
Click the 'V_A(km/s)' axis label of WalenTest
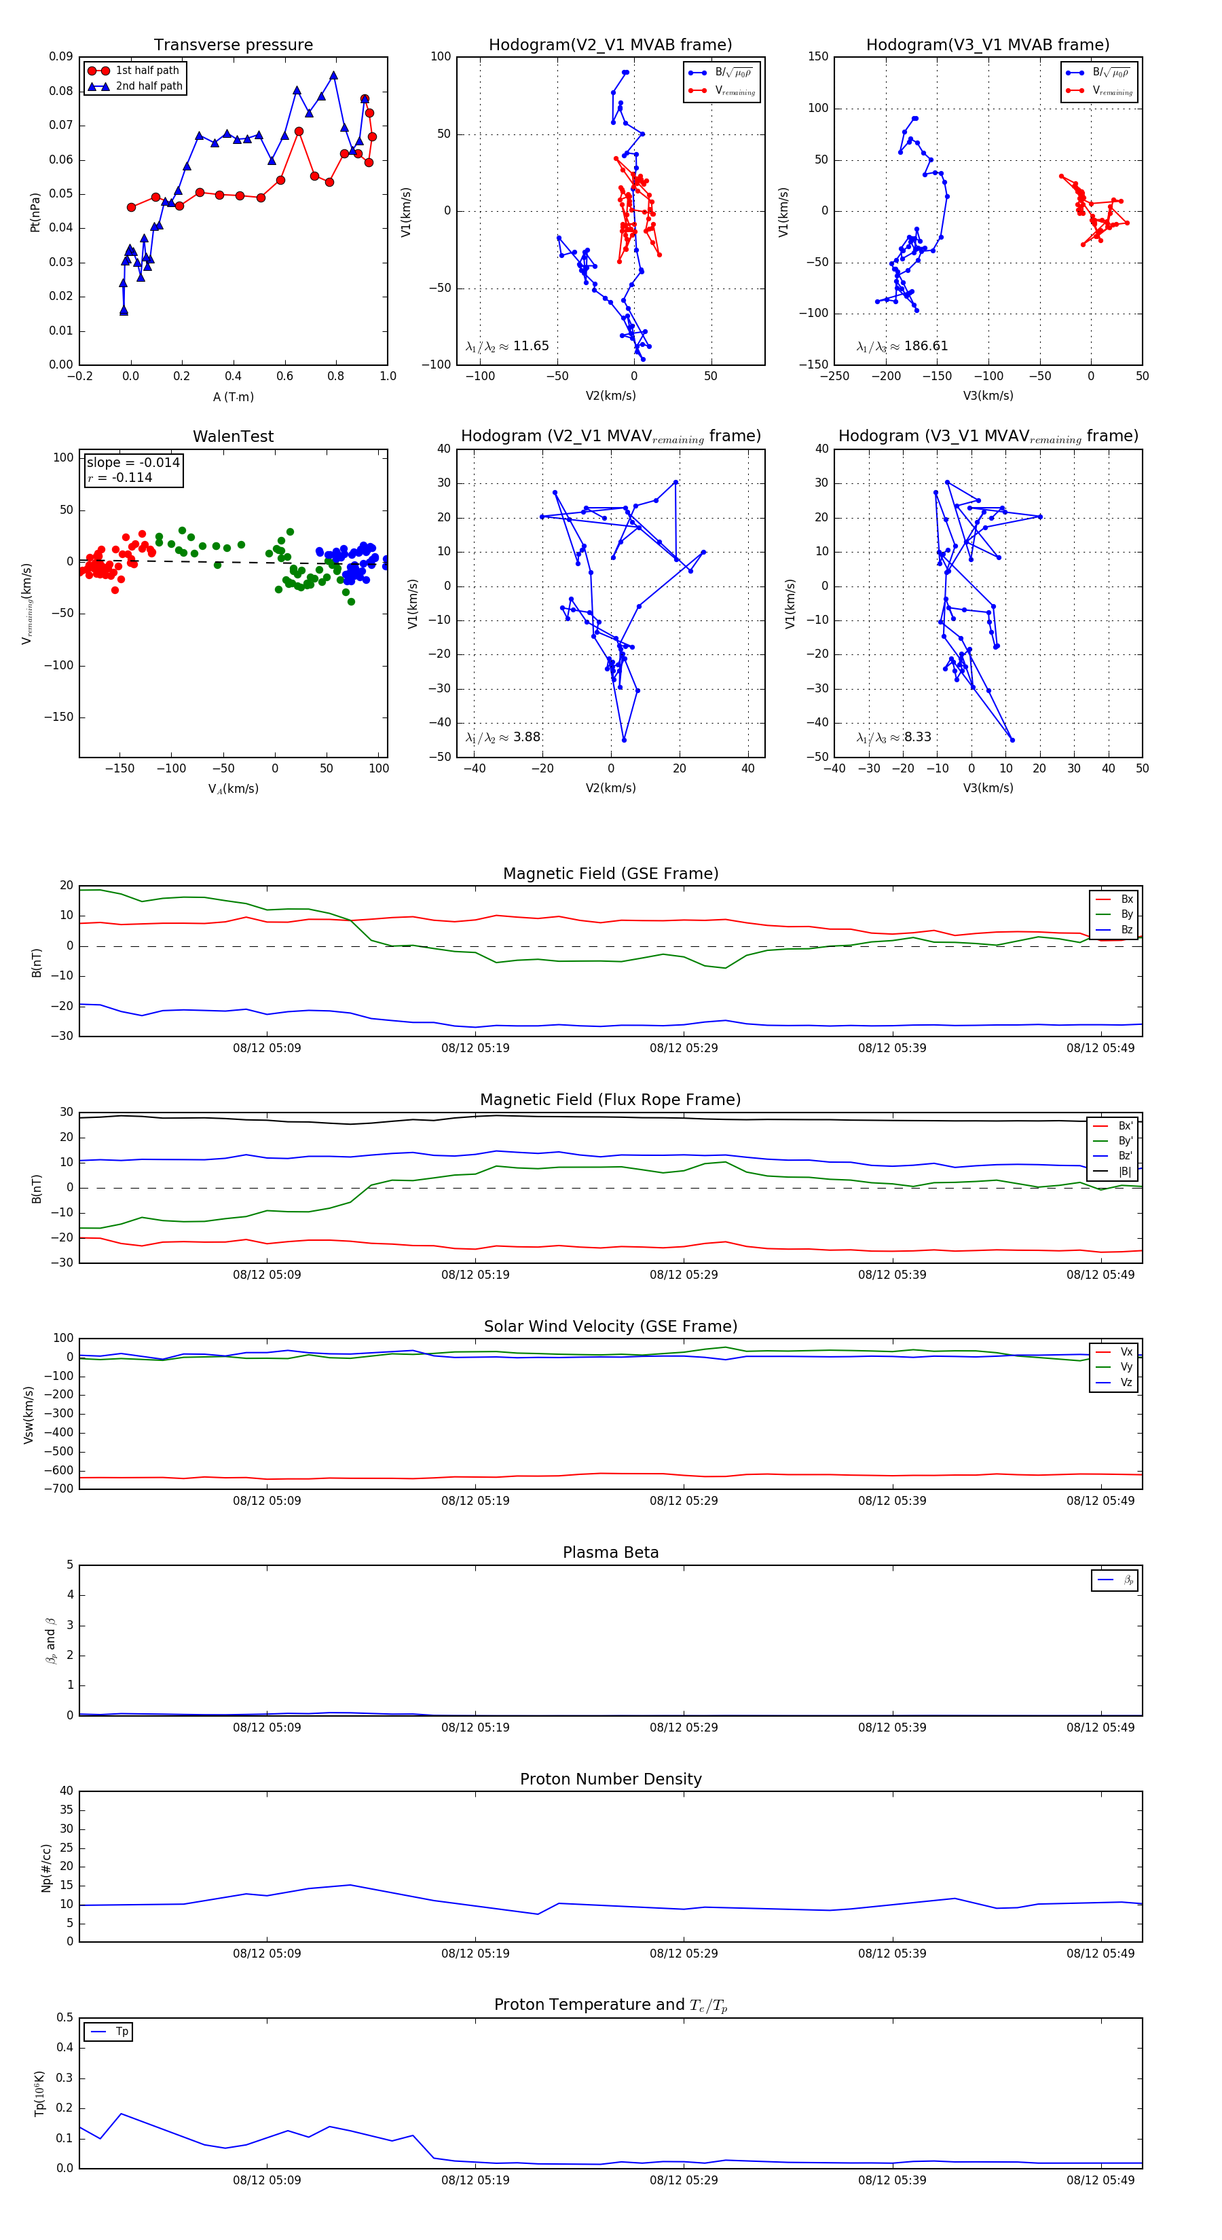[233, 789]
